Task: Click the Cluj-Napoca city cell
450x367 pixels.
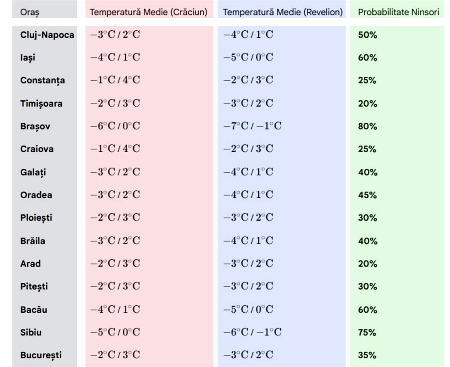Action: [x=47, y=35]
